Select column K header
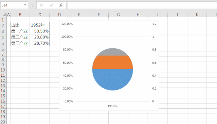The height and width of the screenshot is (124, 217). pos(197,15)
